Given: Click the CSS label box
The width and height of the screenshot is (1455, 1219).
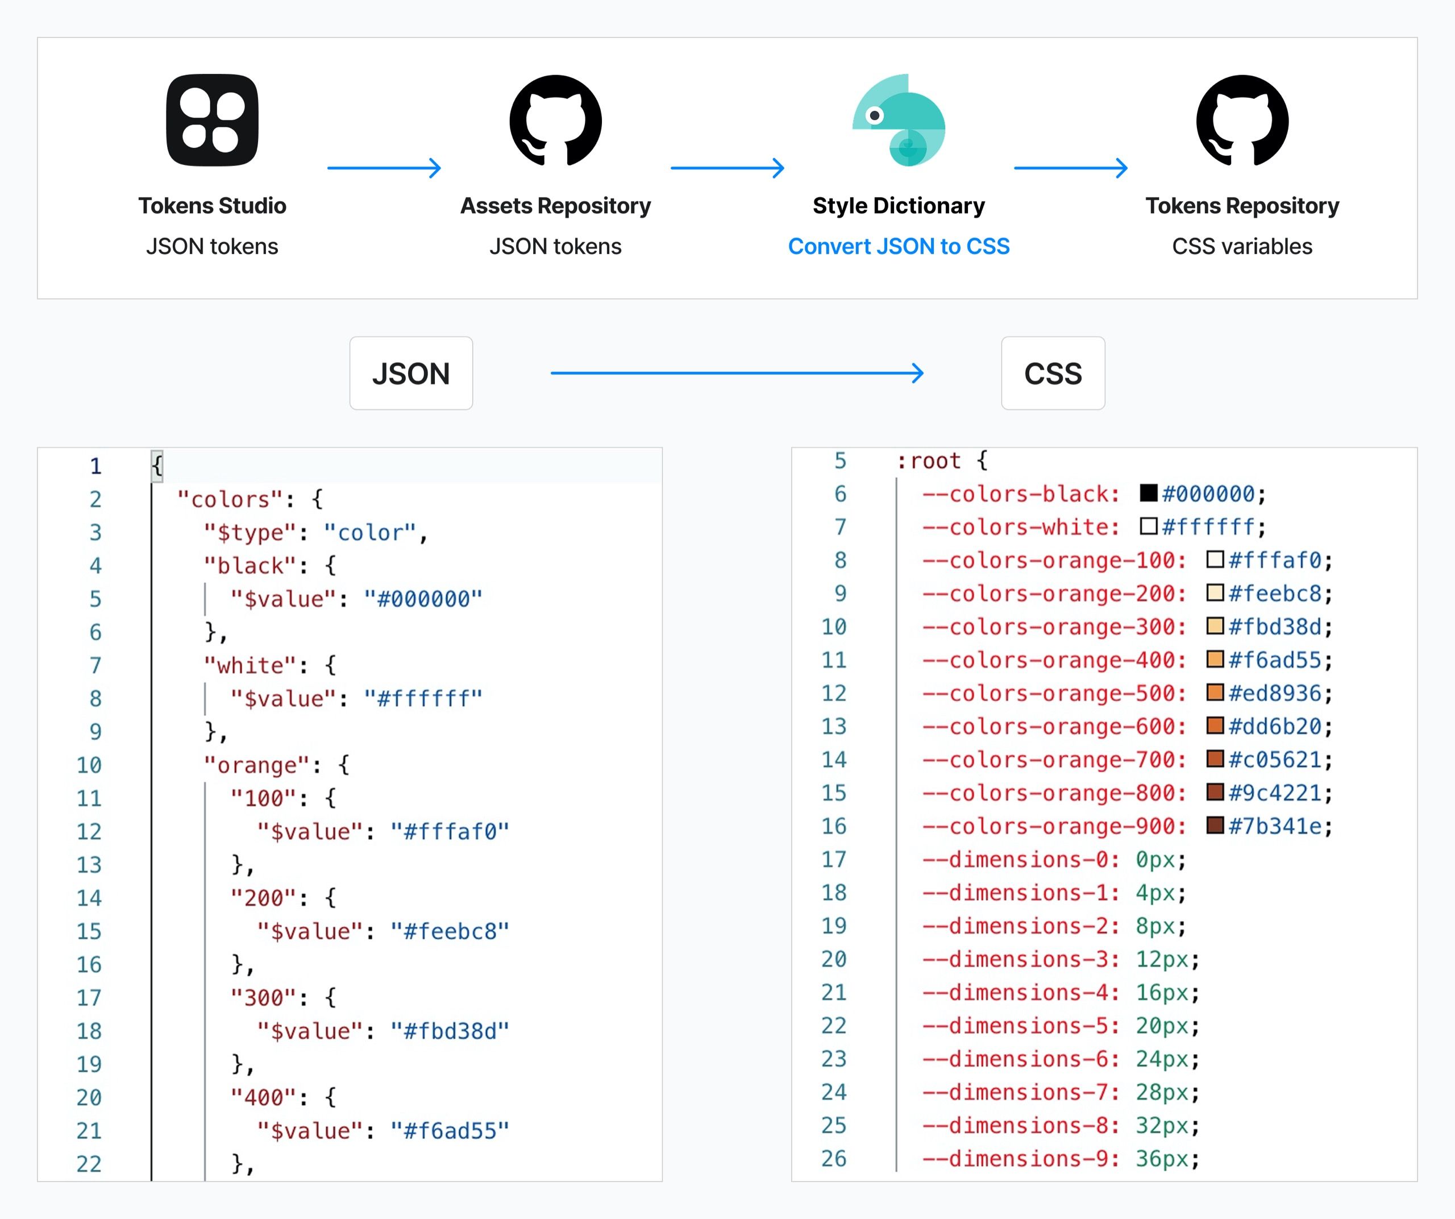Looking at the screenshot, I should click(1053, 373).
